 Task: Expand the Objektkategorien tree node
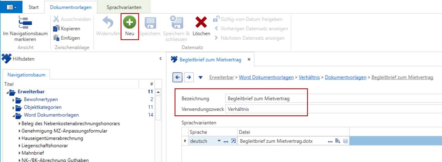(13, 108)
